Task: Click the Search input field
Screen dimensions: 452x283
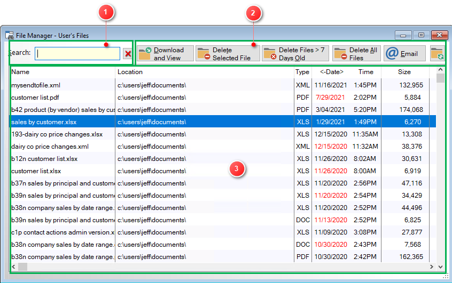Action: [77, 53]
